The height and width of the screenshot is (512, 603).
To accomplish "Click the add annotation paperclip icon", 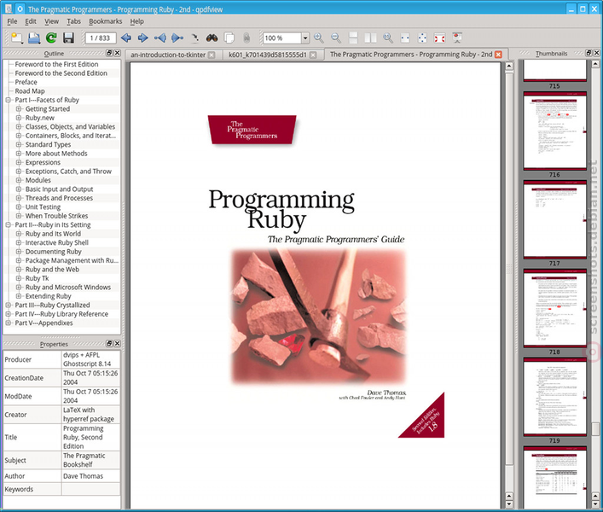I will coord(246,38).
